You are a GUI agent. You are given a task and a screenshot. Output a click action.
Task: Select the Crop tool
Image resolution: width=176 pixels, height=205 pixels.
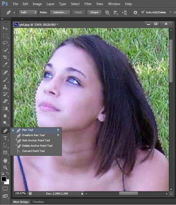coord(5,57)
